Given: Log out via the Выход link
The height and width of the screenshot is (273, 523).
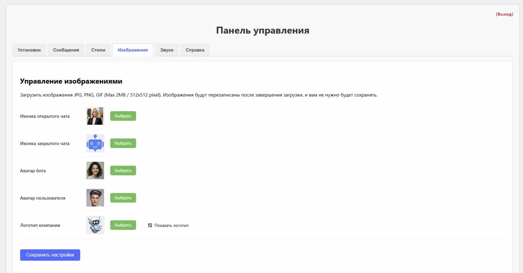Looking at the screenshot, I should [504, 14].
